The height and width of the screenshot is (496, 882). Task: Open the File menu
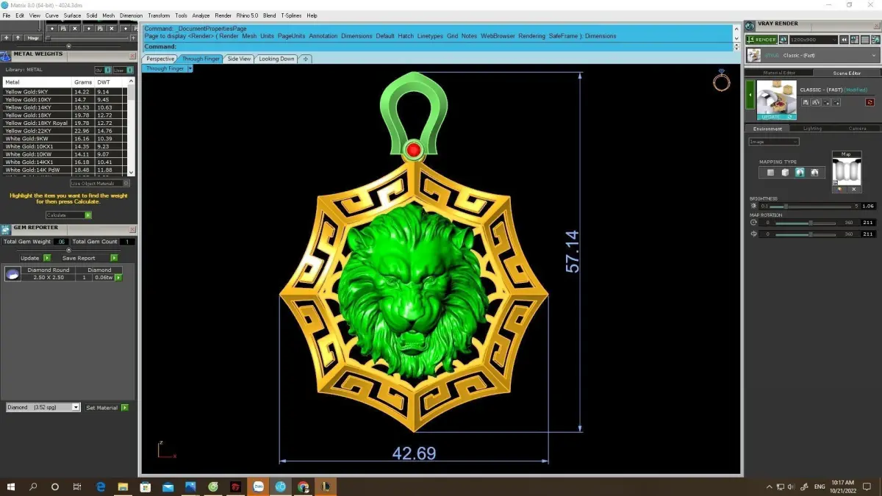pos(7,15)
